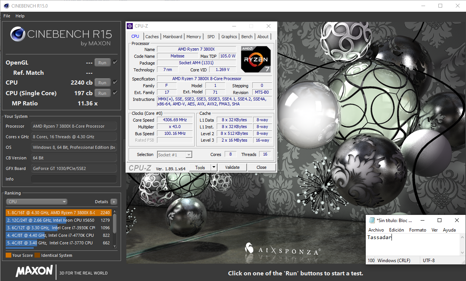
Task: Click the AIXSPONZA logo in render
Action: [283, 249]
